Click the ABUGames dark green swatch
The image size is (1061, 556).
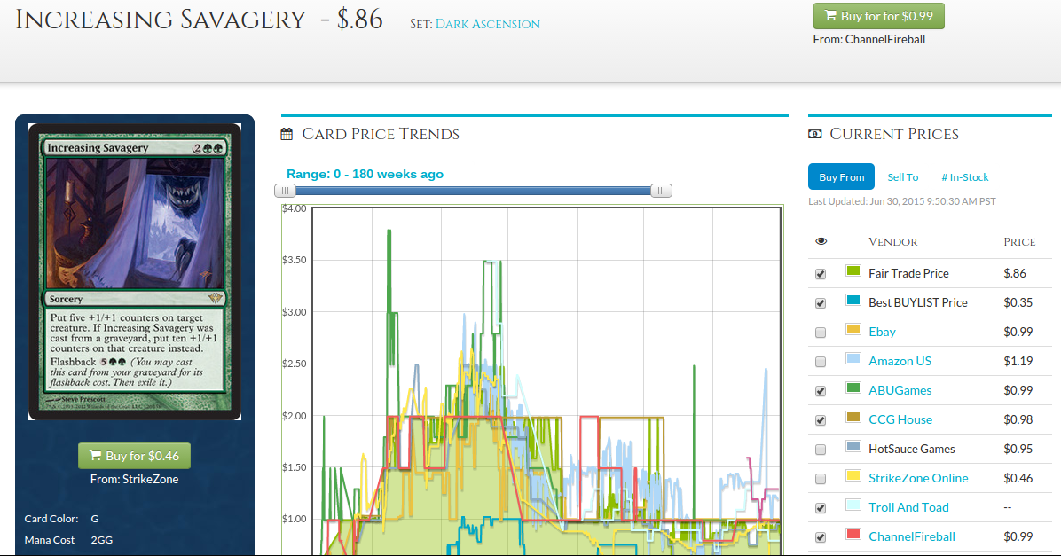(853, 388)
